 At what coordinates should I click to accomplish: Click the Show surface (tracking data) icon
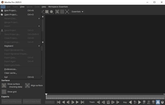pyautogui.click(x=4, y=86)
